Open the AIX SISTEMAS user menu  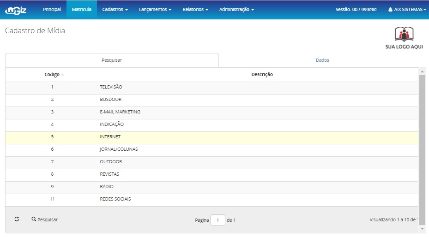(x=407, y=9)
